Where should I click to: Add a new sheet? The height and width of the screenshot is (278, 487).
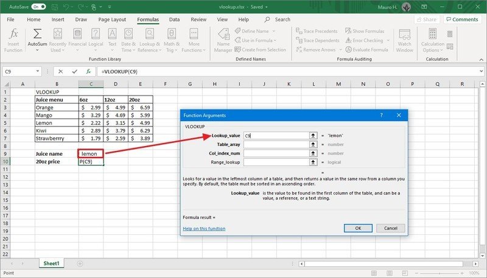80,264
